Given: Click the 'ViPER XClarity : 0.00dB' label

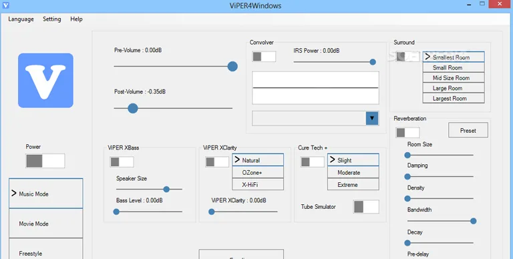Looking at the screenshot, I should pyautogui.click(x=238, y=200).
